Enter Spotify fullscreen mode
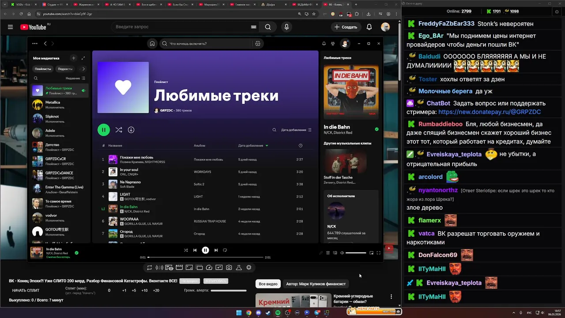This screenshot has width=565, height=318. [378, 253]
